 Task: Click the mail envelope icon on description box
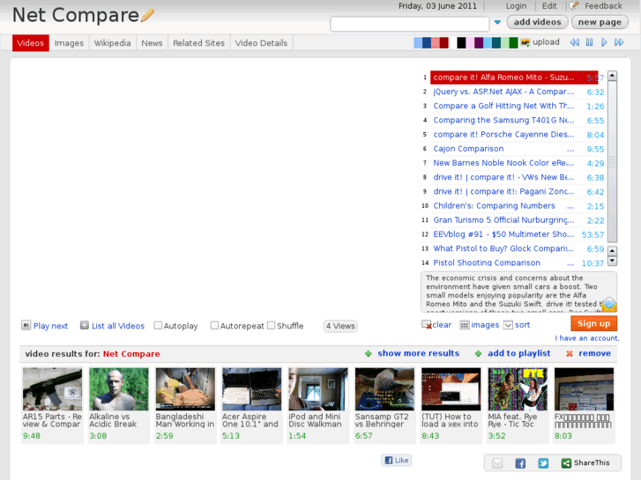[x=609, y=305]
